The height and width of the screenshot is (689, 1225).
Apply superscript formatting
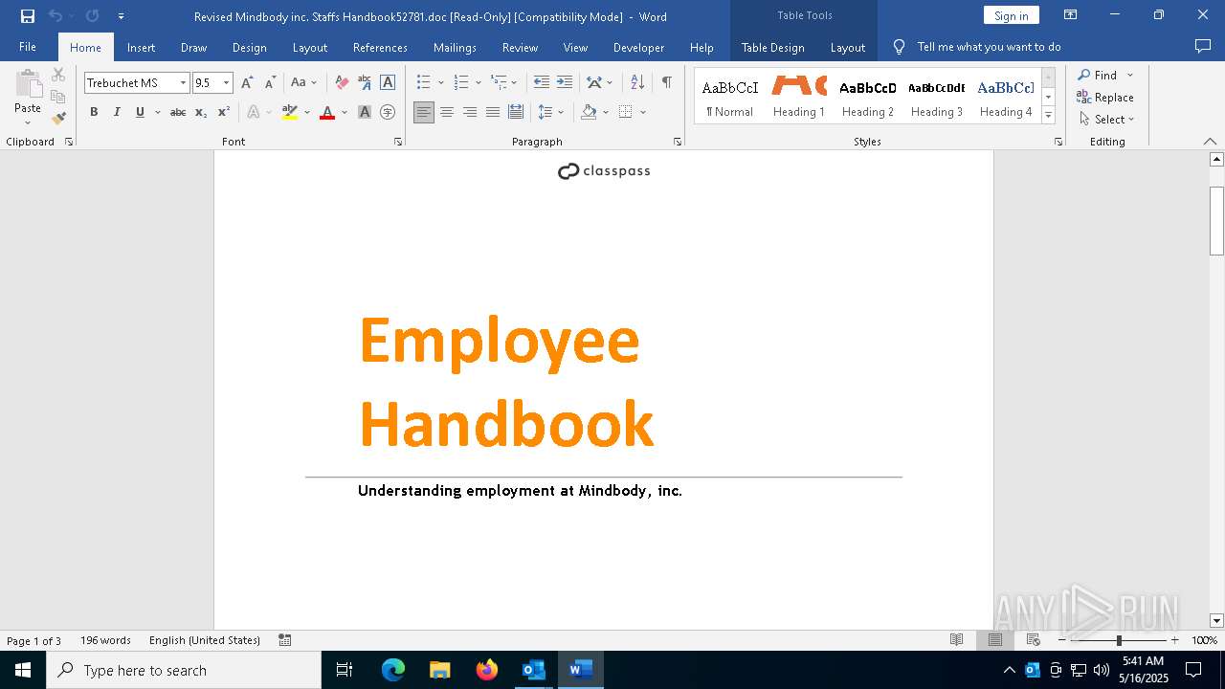(224, 112)
